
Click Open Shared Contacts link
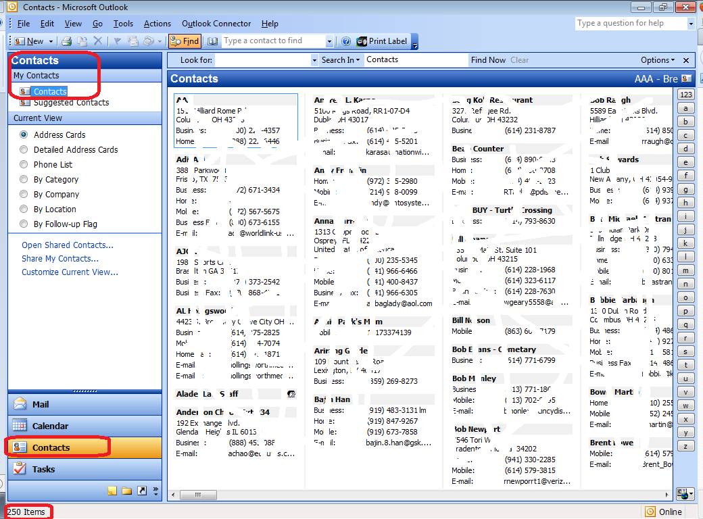[68, 245]
